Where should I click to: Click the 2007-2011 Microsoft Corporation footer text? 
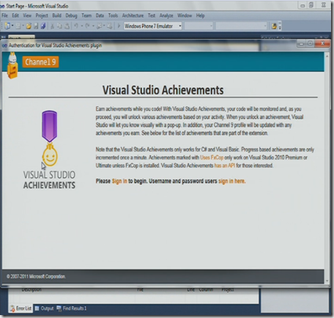[36, 276]
